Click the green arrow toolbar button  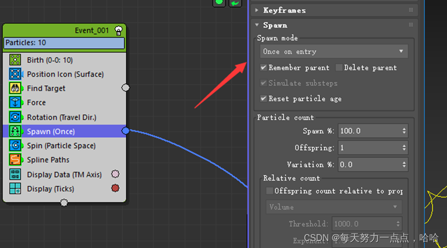[x=235, y=3]
